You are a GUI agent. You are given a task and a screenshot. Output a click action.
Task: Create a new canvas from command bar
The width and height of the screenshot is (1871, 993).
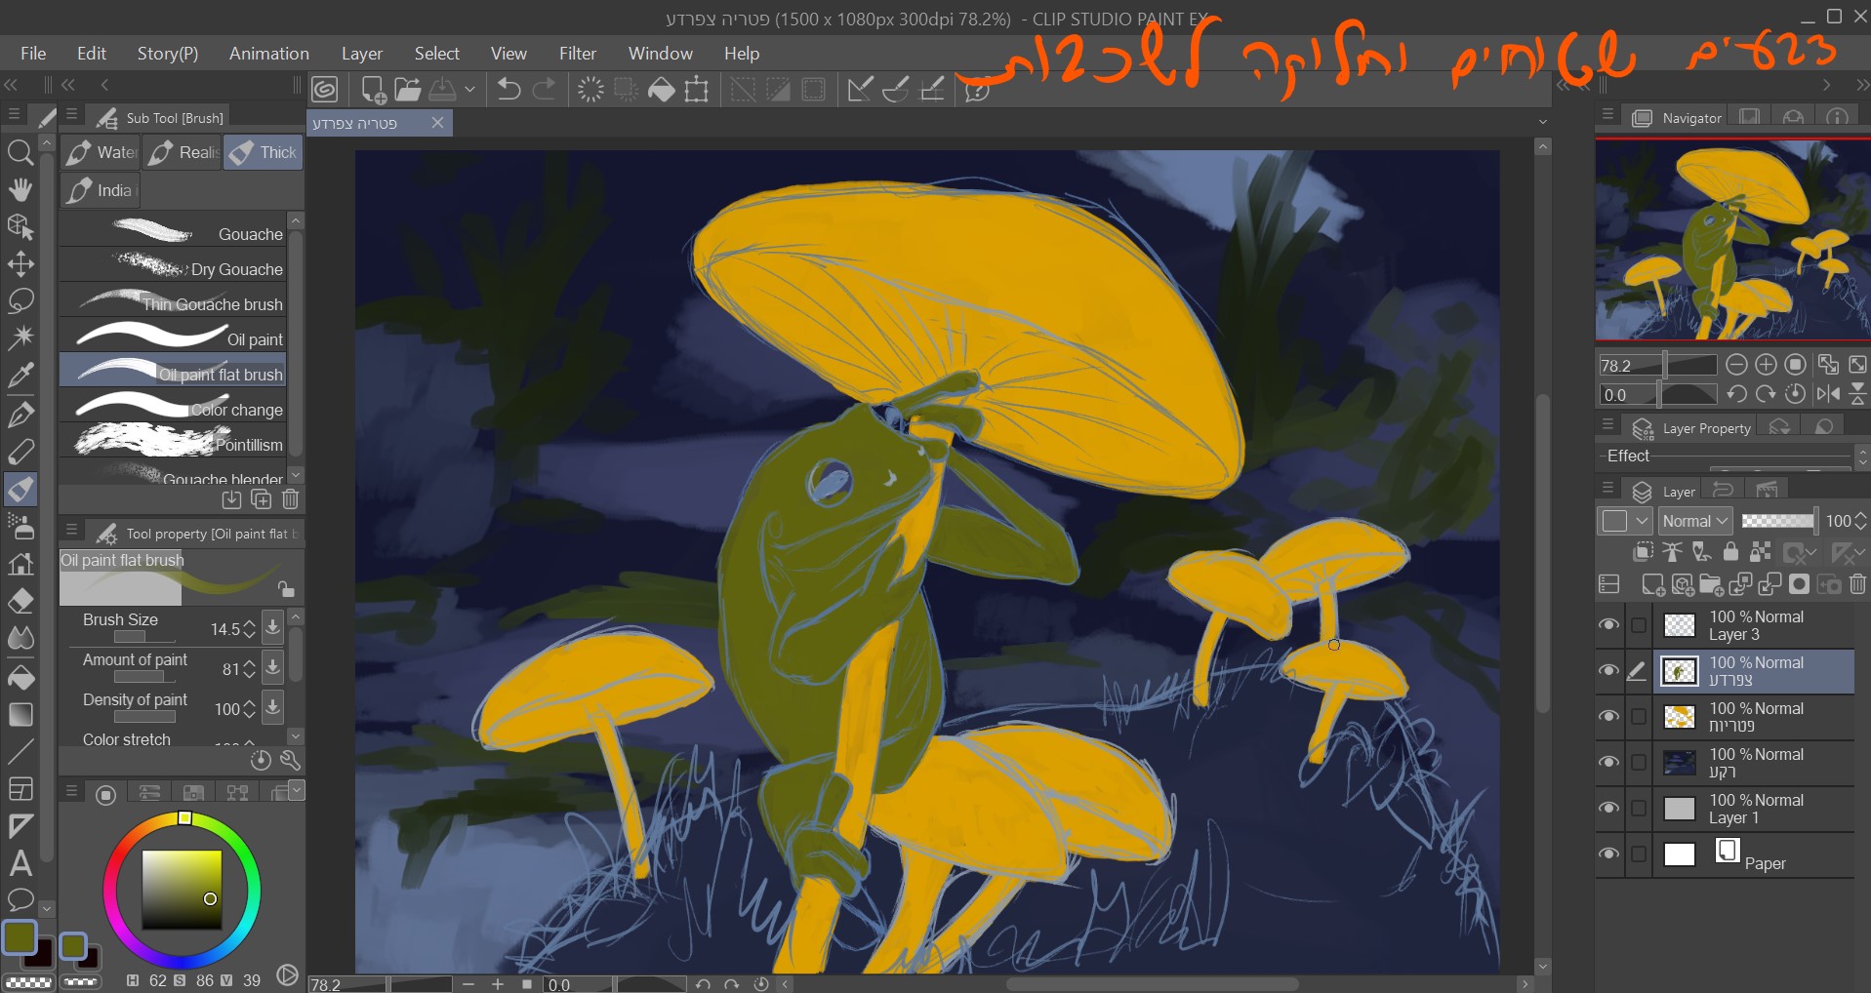click(x=373, y=90)
